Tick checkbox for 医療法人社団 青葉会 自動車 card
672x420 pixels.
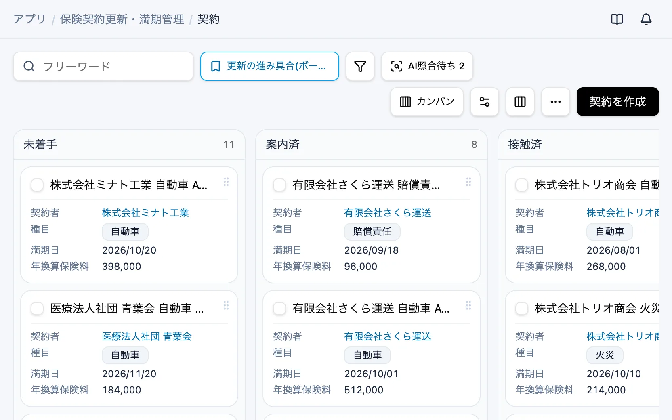tap(37, 309)
